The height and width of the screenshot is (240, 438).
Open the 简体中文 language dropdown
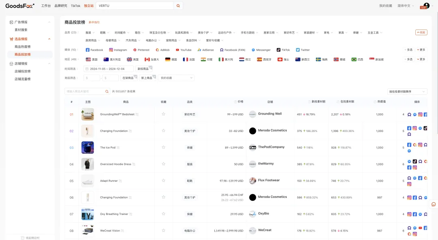click(x=405, y=6)
